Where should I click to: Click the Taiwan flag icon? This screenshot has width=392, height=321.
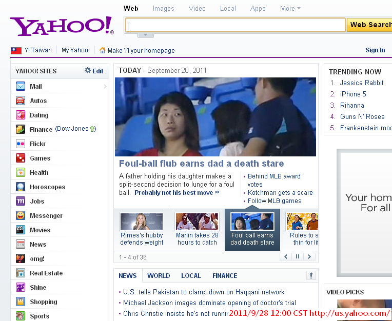tap(16, 51)
